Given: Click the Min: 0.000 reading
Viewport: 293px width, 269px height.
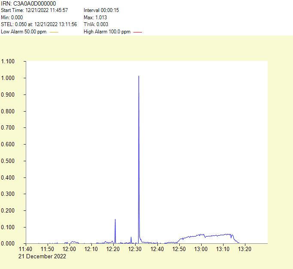Looking at the screenshot, I should tap(12, 18).
